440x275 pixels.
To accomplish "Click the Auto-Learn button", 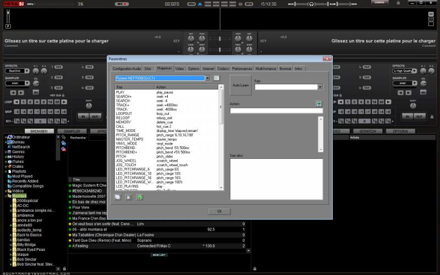I will point(240,86).
